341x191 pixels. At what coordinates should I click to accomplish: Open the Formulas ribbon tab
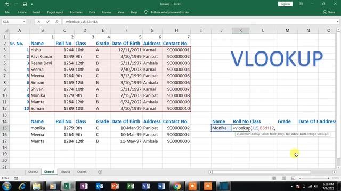(76, 12)
